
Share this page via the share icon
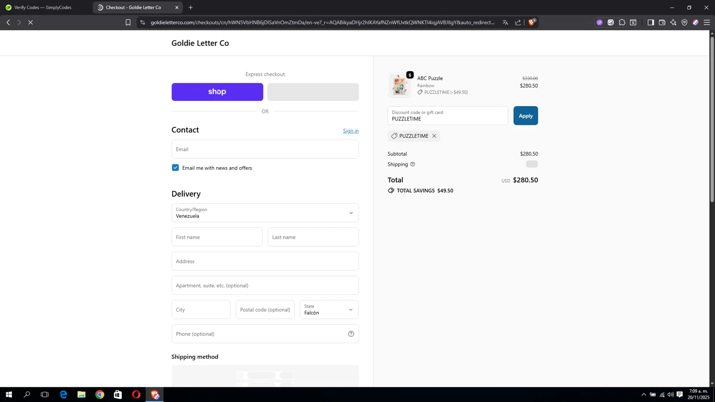tap(518, 22)
